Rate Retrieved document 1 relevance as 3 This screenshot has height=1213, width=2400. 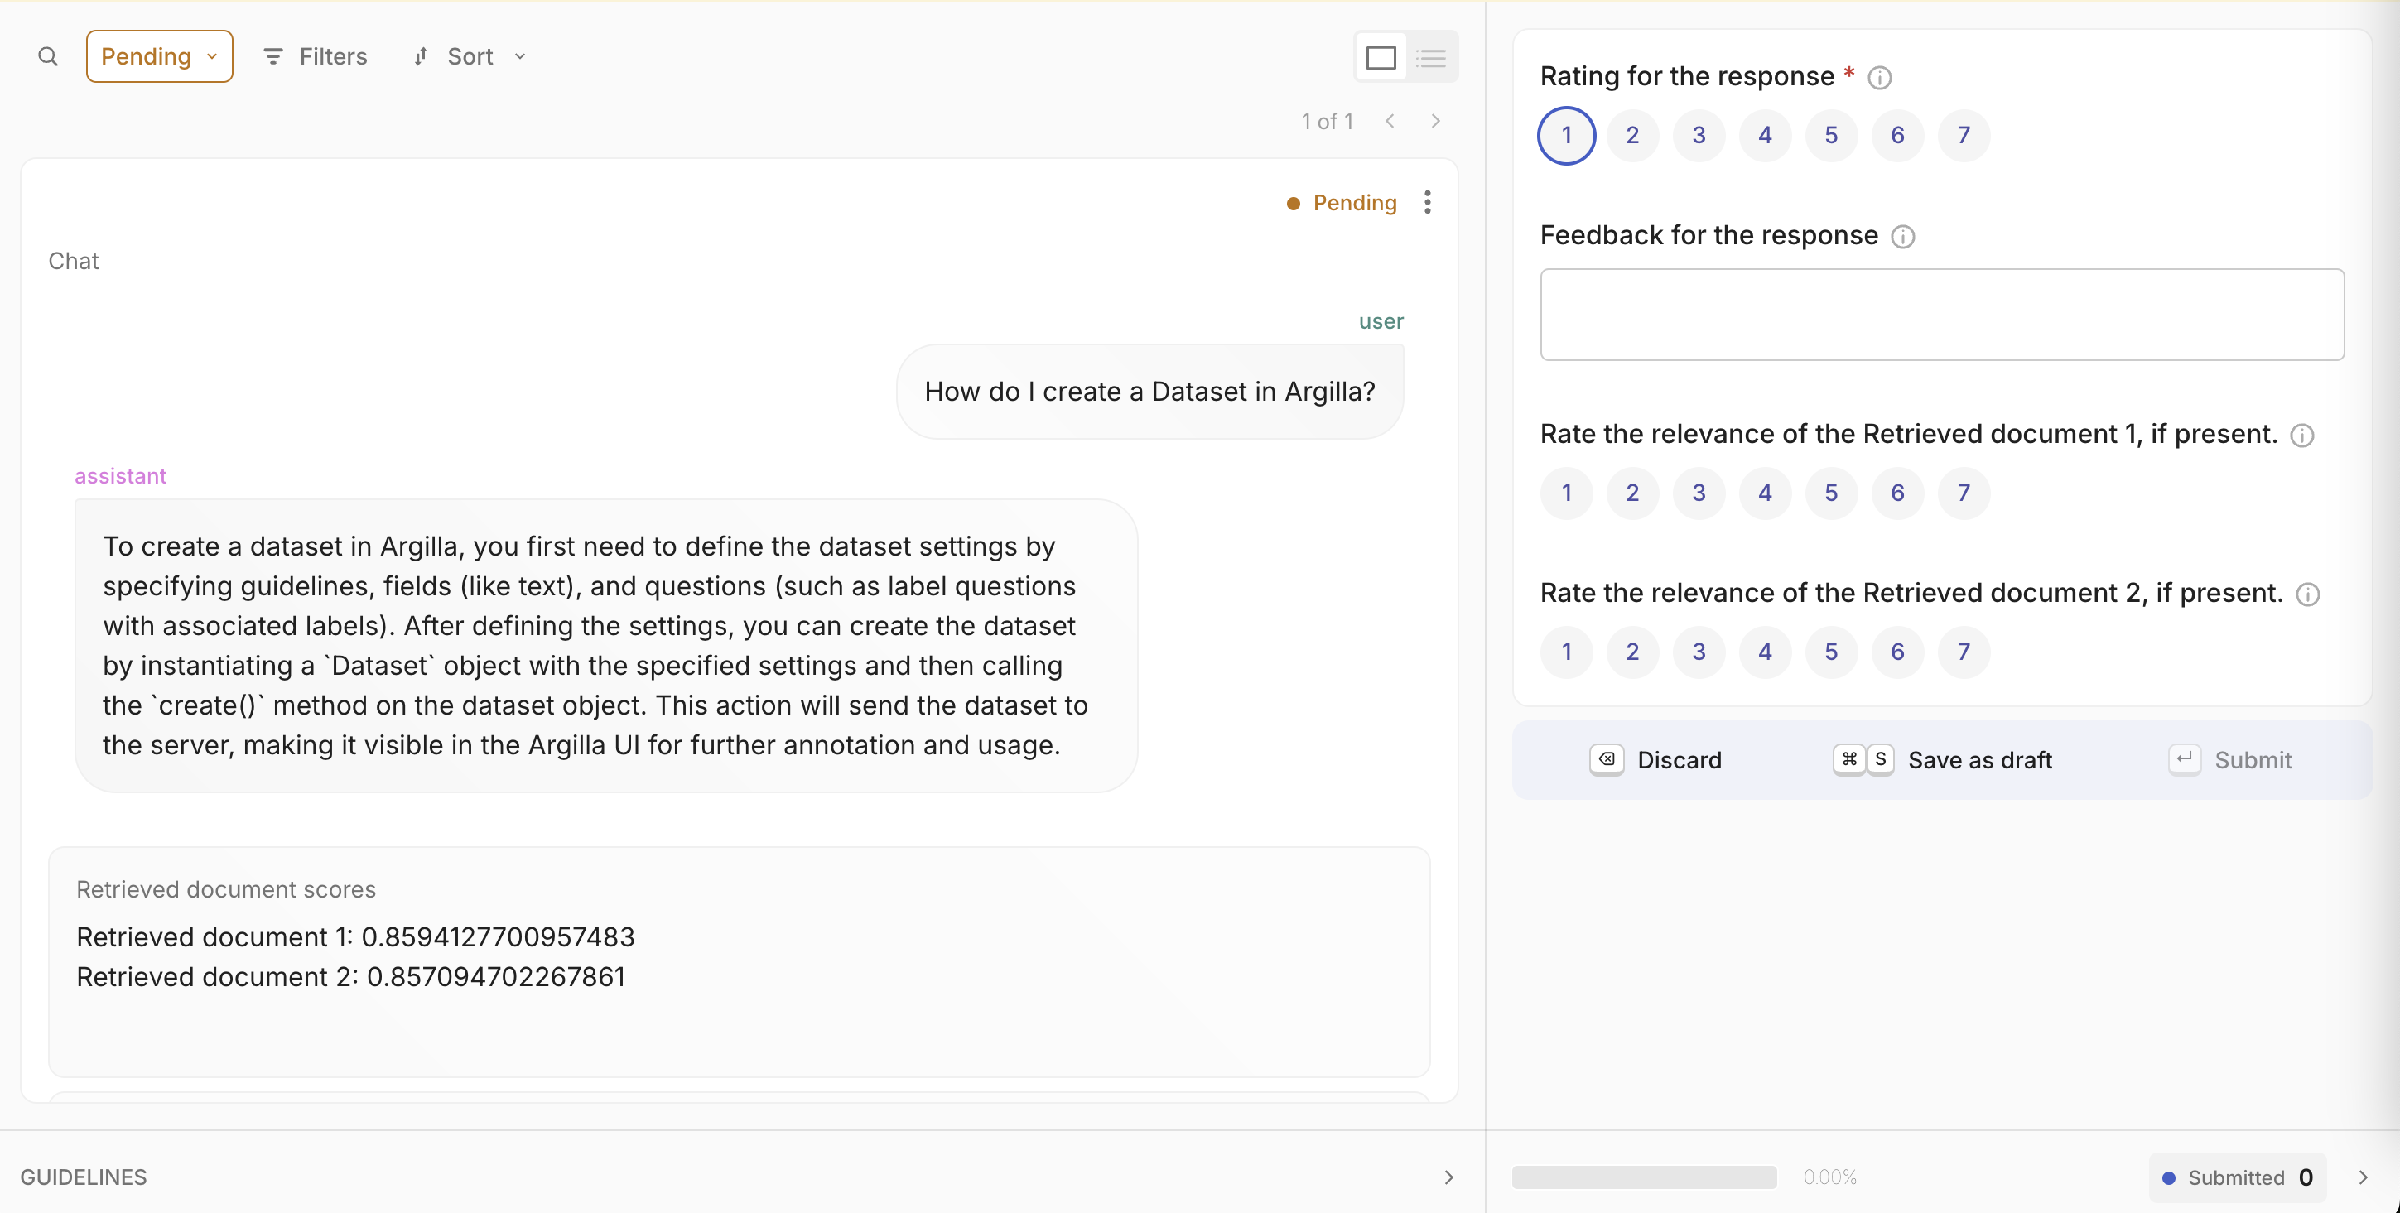click(1699, 493)
